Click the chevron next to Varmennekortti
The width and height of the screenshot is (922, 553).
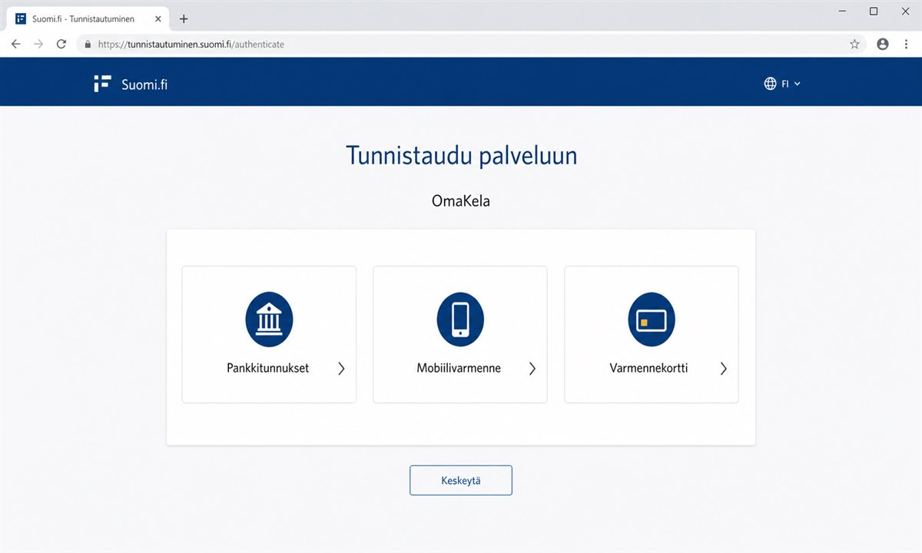724,369
